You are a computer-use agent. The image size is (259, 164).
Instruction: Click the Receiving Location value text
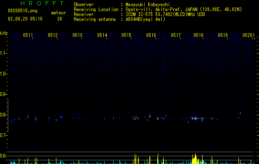(x=184, y=9)
